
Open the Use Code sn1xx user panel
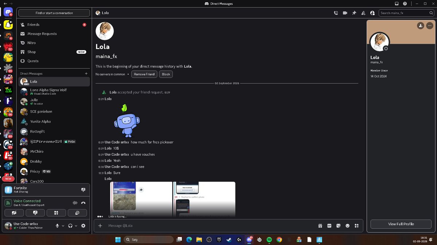[x=28, y=226]
